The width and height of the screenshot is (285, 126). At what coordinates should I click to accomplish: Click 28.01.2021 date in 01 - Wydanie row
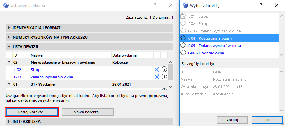122,84
